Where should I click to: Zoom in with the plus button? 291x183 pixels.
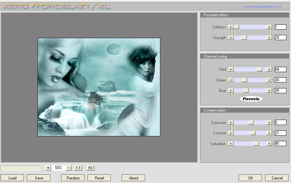[48, 168]
